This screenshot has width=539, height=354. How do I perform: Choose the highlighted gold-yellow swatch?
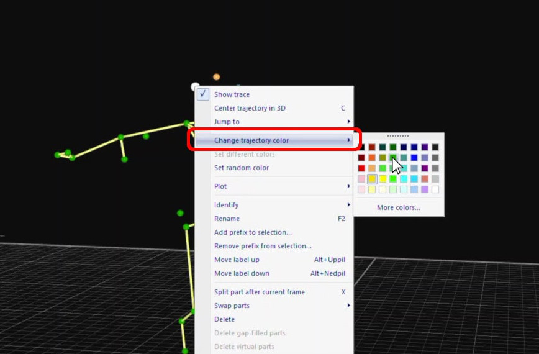pos(372,179)
